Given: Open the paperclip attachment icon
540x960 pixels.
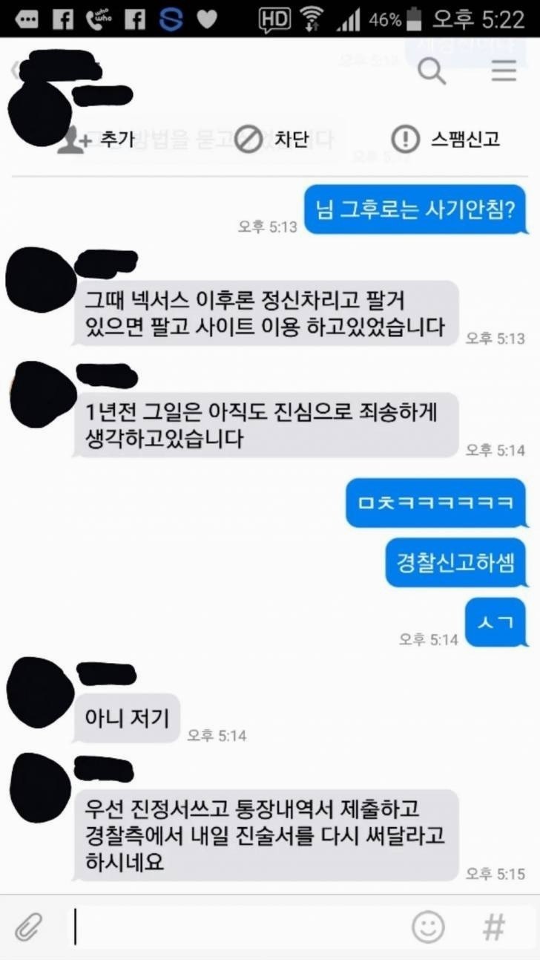Looking at the screenshot, I should [28, 927].
